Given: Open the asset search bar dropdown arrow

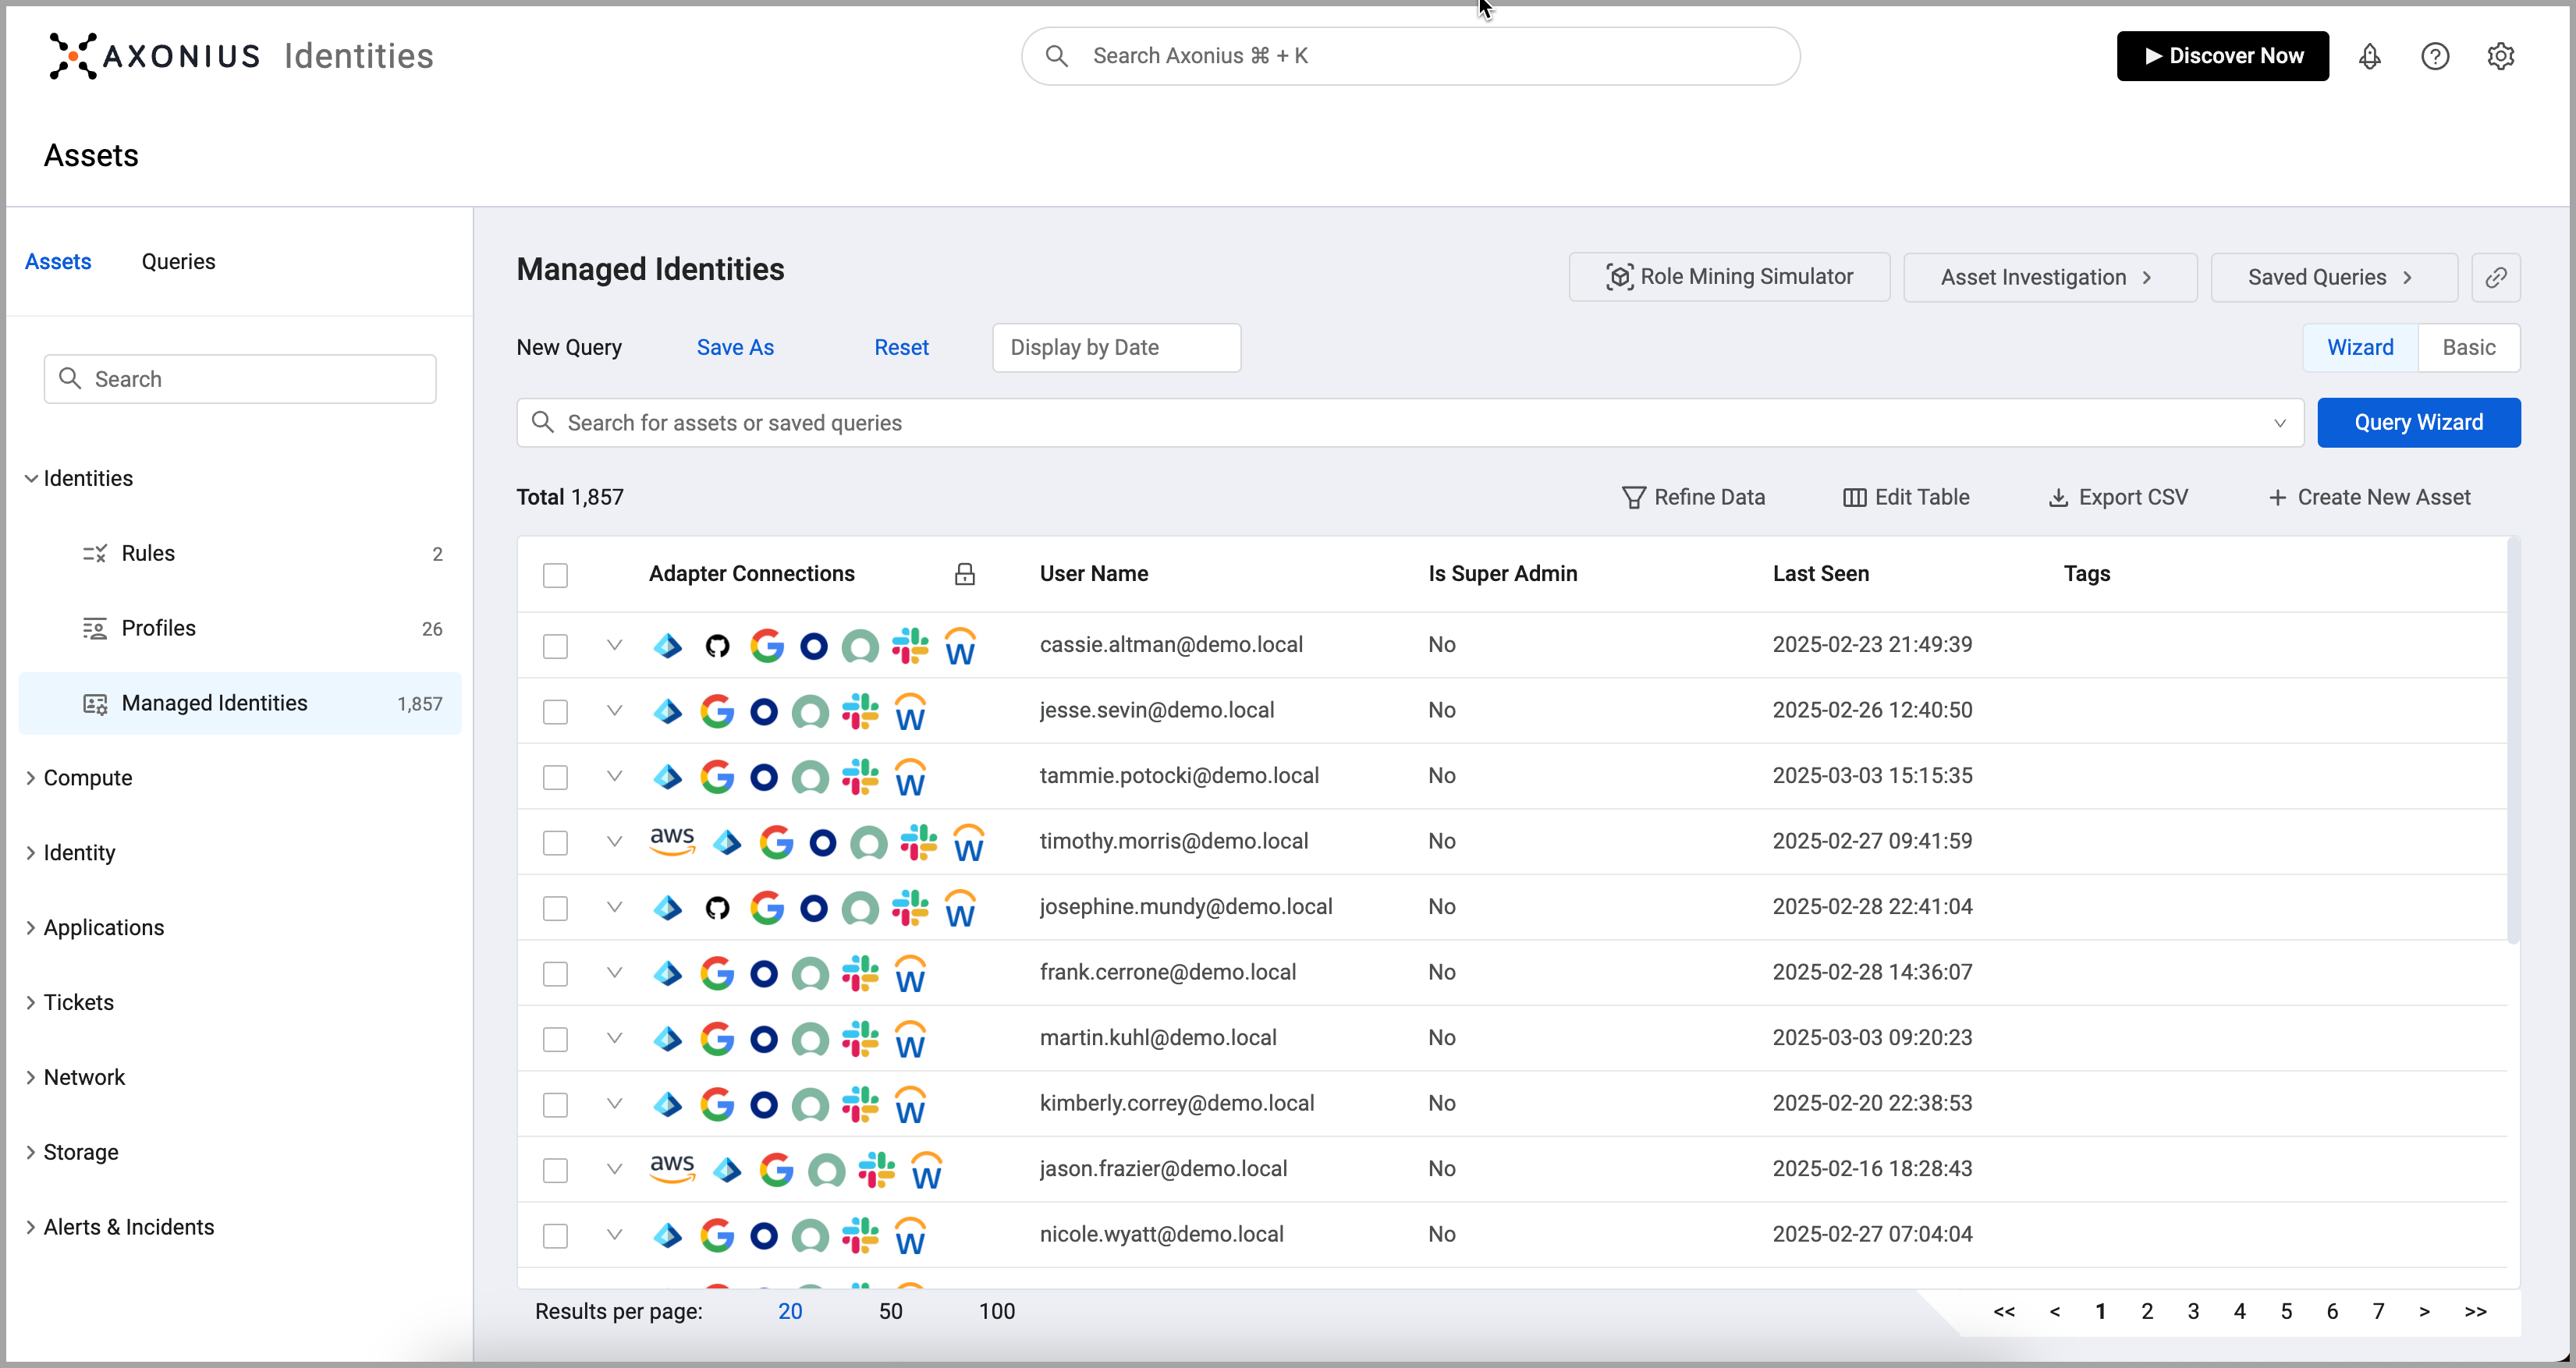Looking at the screenshot, I should pyautogui.click(x=2279, y=423).
